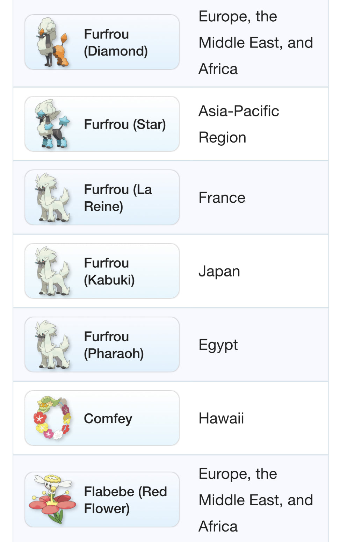Click the Furfrou La Reine sprite image
The image size is (340, 542).
(52, 198)
